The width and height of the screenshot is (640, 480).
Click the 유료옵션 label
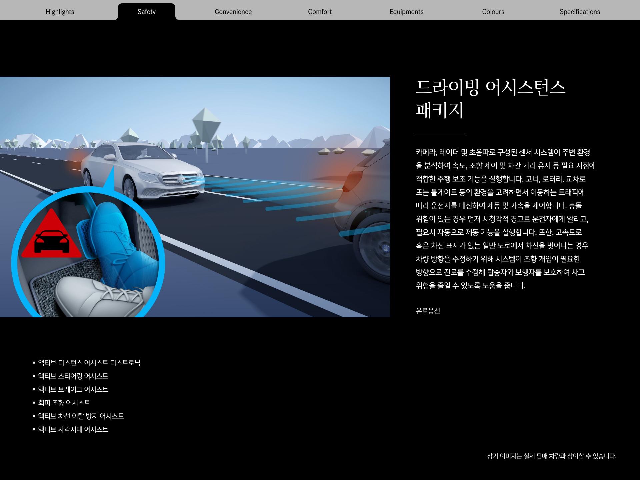tap(428, 311)
